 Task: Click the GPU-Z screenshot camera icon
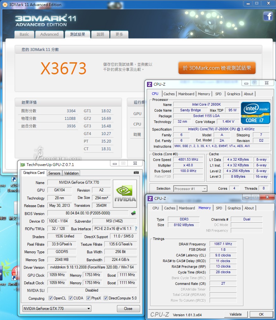pyautogui.click(x=136, y=173)
